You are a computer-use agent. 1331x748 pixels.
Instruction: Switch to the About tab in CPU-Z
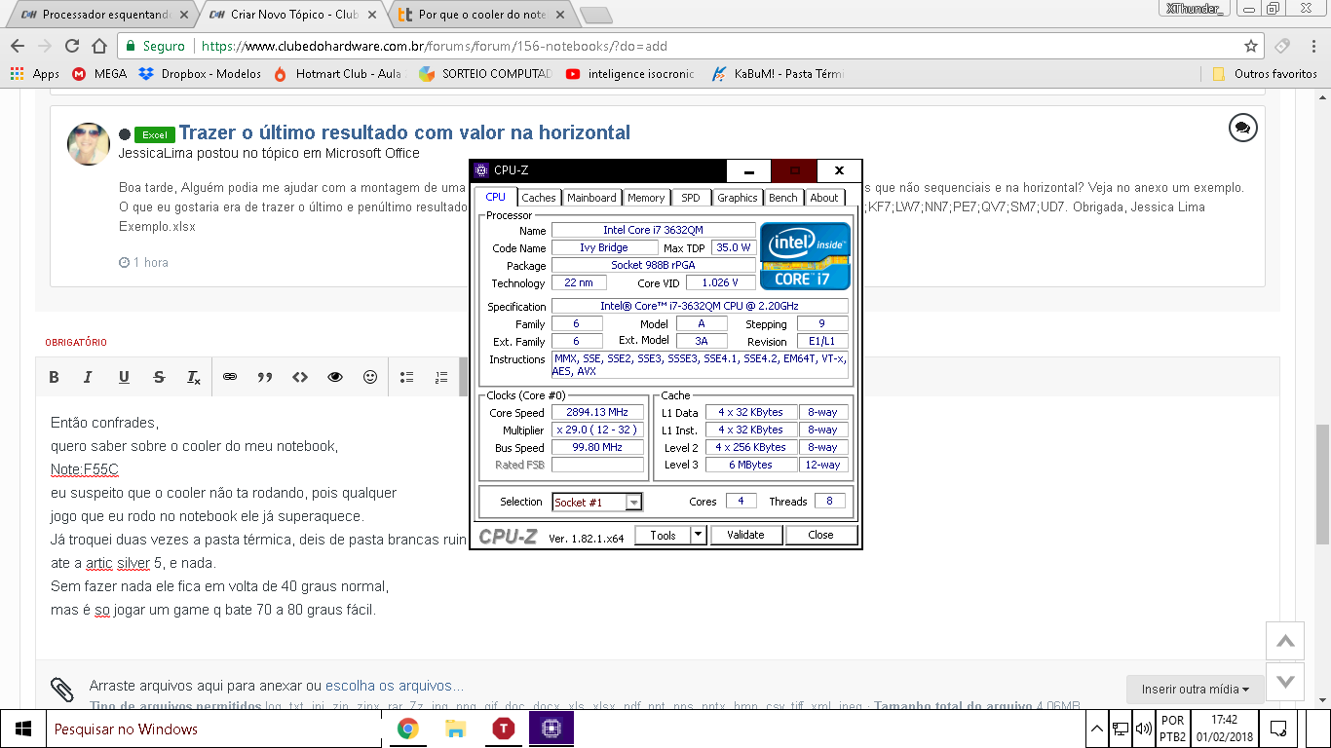[824, 198]
